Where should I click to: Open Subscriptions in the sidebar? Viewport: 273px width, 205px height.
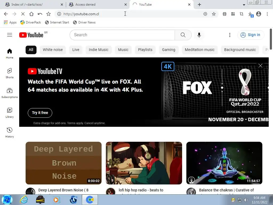tap(10, 93)
